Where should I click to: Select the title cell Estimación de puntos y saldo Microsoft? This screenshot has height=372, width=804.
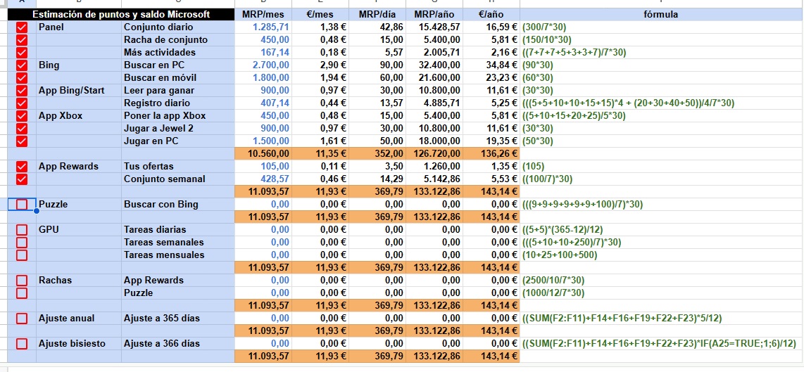pyautogui.click(x=122, y=15)
